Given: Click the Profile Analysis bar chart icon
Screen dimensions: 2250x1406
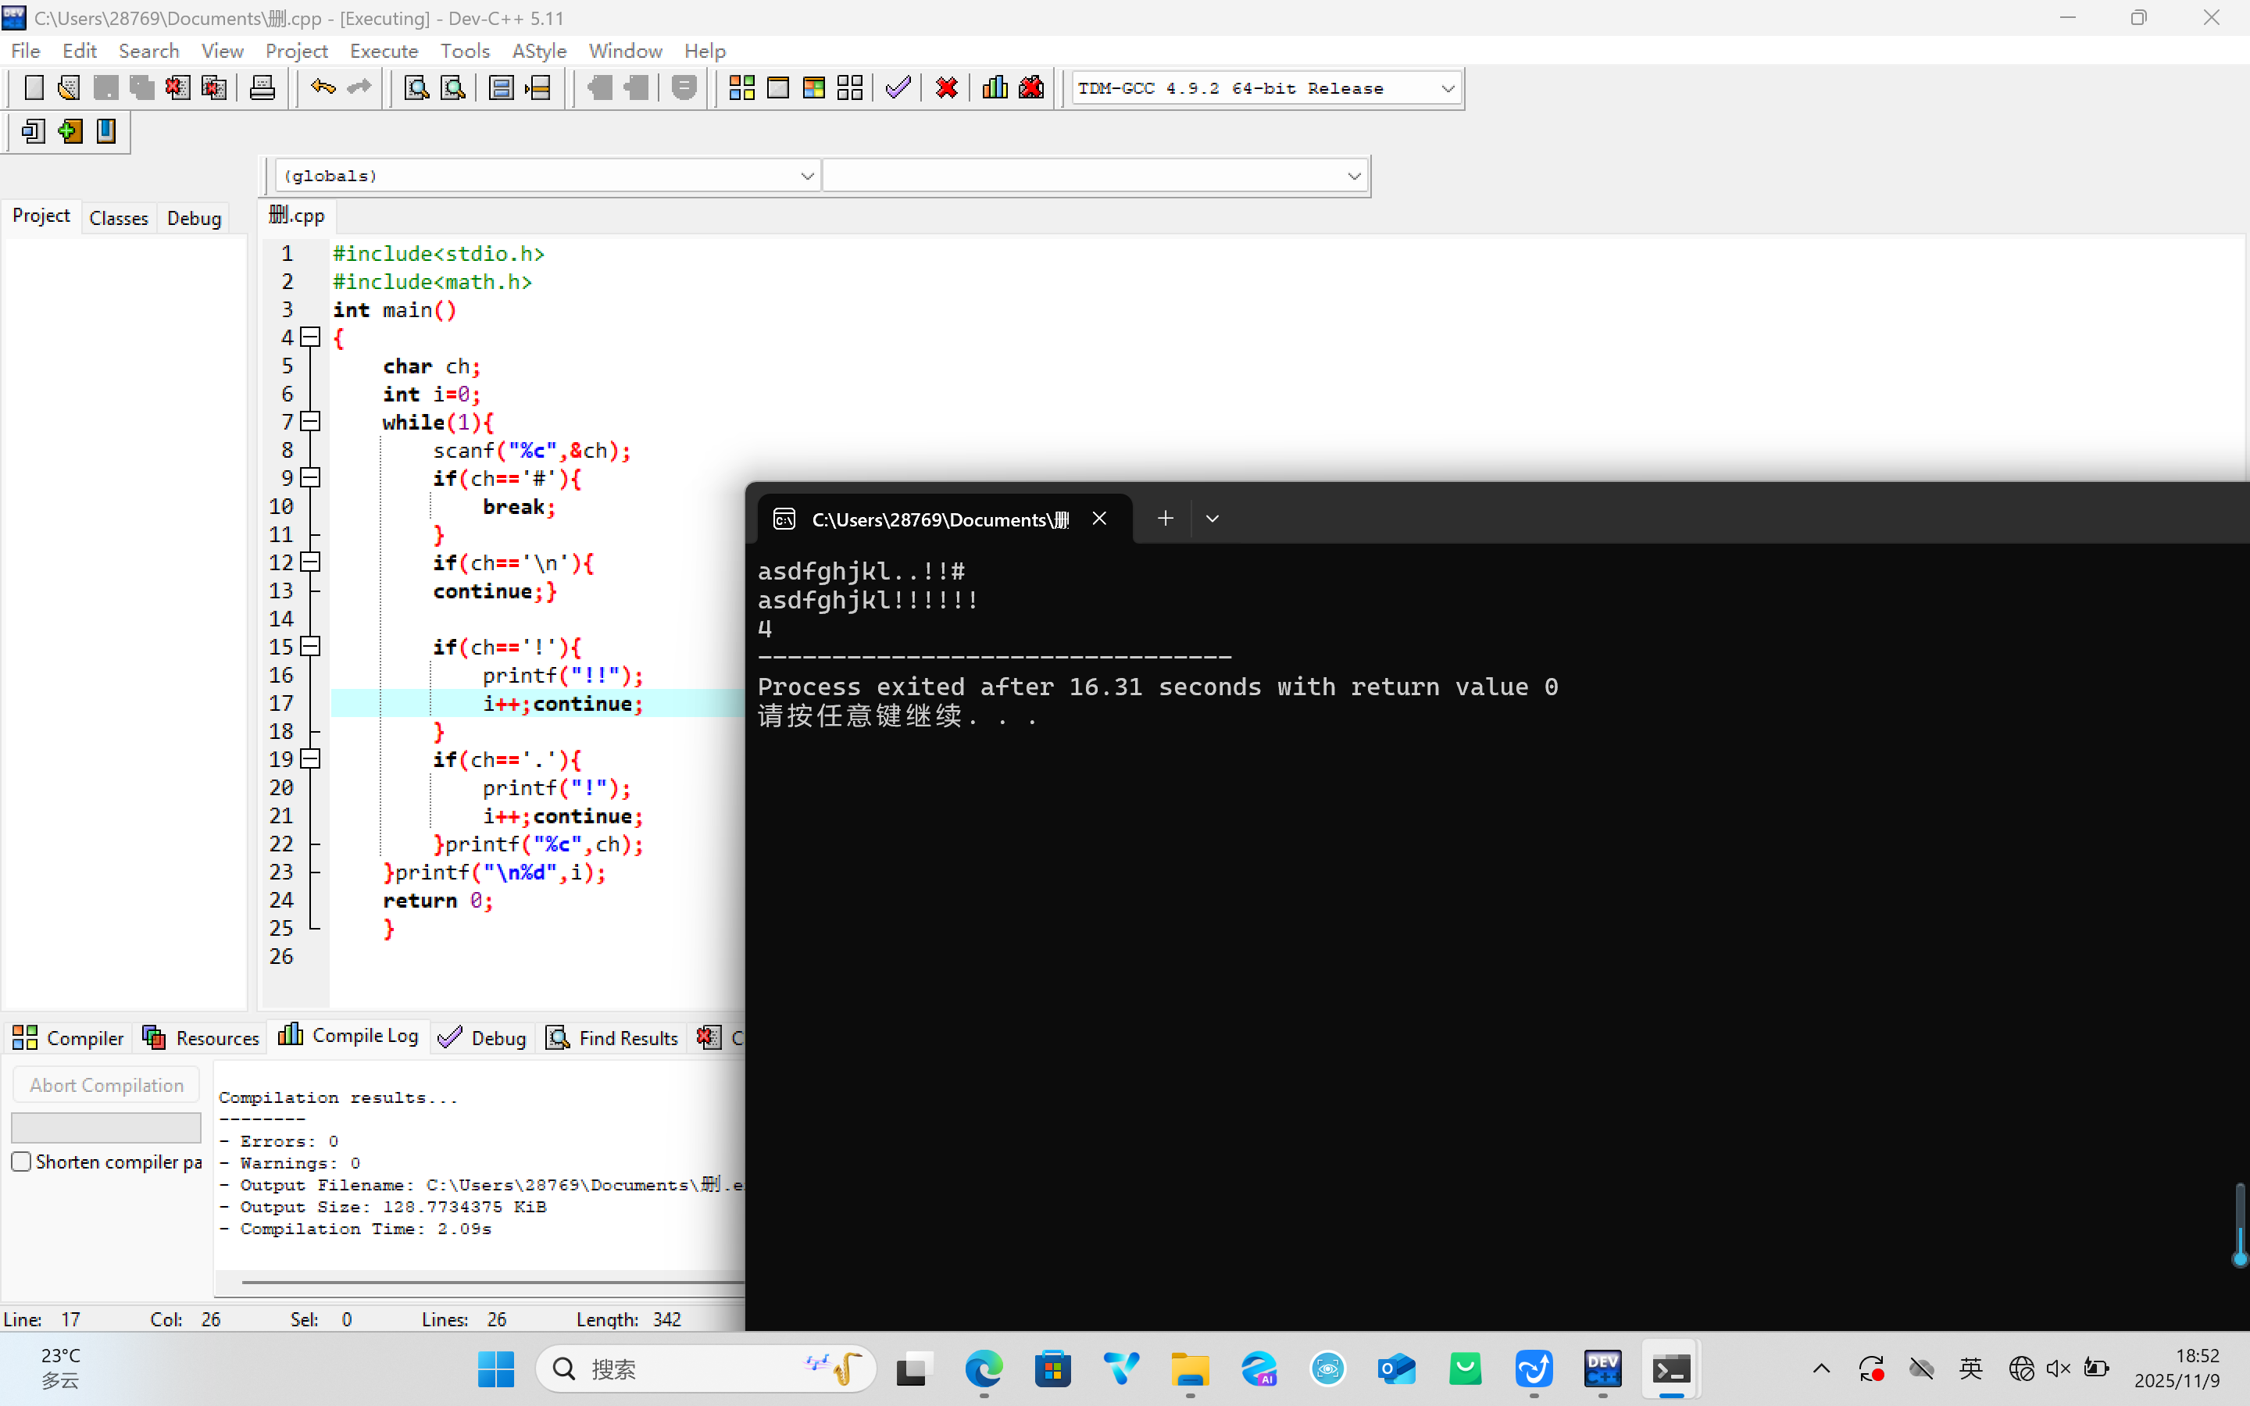Looking at the screenshot, I should (x=995, y=88).
